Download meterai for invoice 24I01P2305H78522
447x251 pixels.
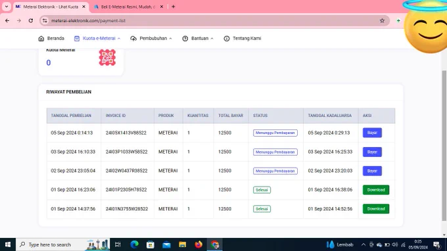(x=376, y=190)
